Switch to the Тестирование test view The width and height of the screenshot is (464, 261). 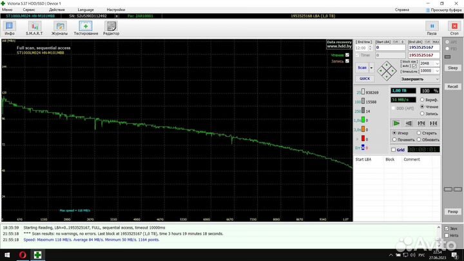click(86, 28)
